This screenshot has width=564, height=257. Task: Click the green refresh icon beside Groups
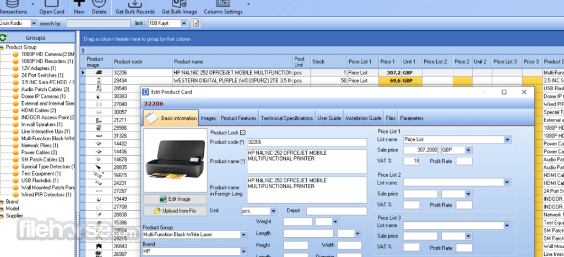tap(4, 37)
